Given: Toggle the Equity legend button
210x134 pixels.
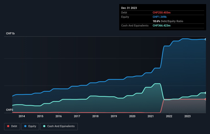Looking at the screenshot, I should 30,126.
